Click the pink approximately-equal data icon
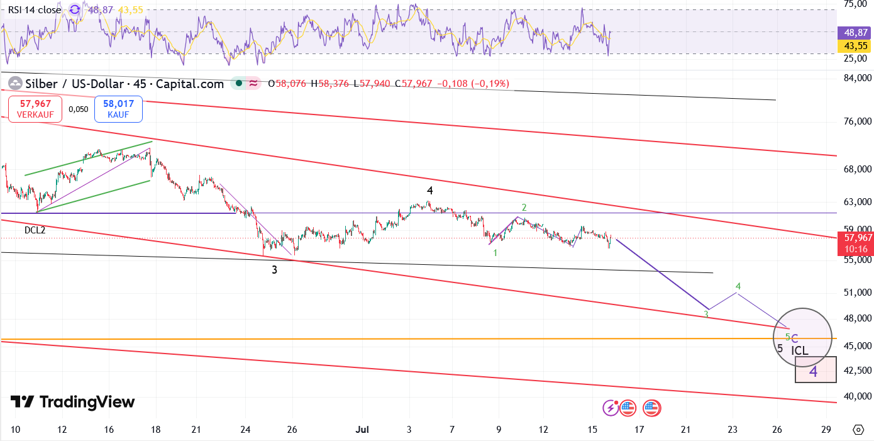Viewport: 874px width, 441px height. click(x=253, y=84)
